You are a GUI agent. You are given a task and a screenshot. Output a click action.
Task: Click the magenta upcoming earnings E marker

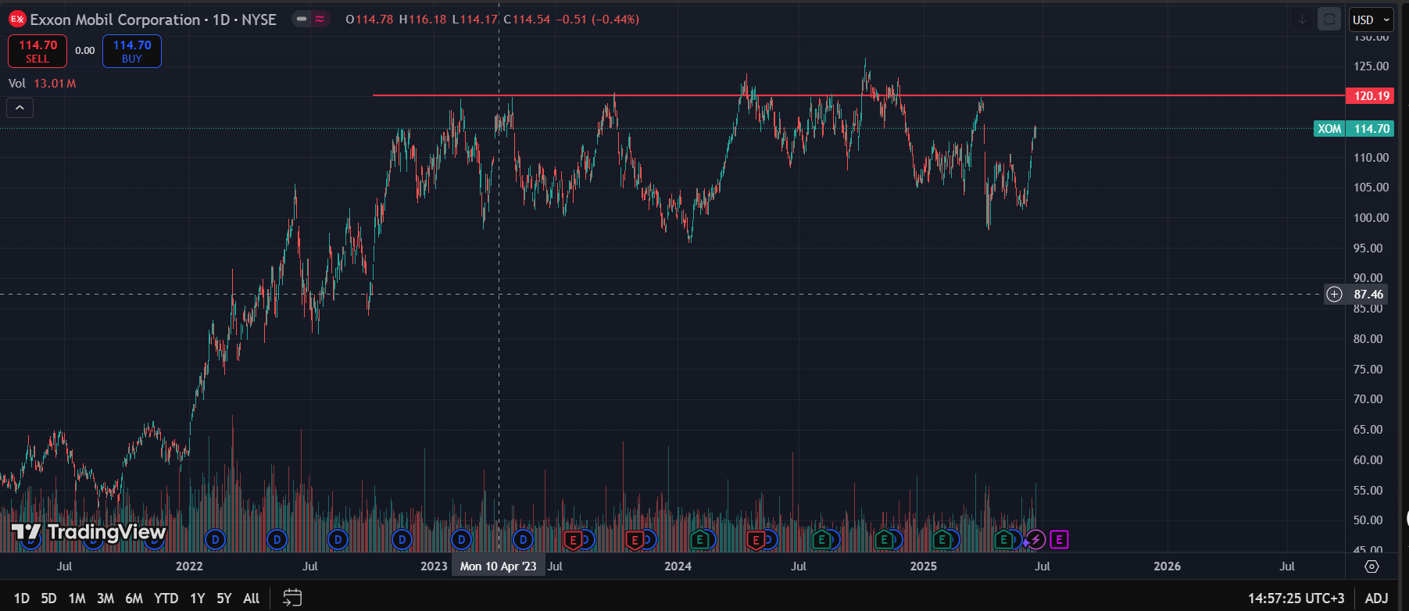(x=1059, y=539)
